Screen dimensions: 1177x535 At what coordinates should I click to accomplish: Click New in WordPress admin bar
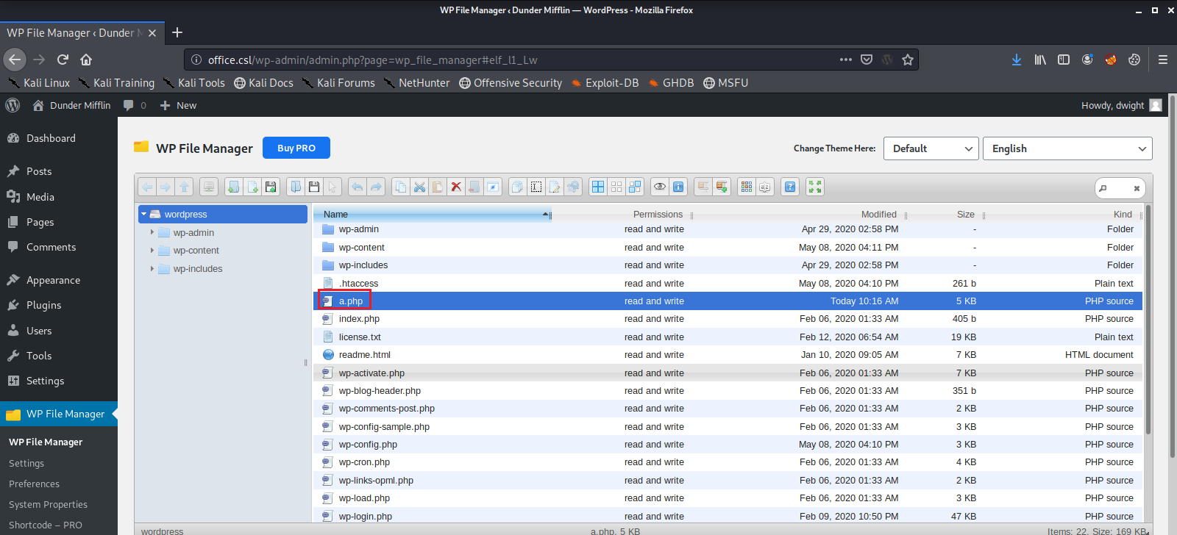pyautogui.click(x=179, y=105)
